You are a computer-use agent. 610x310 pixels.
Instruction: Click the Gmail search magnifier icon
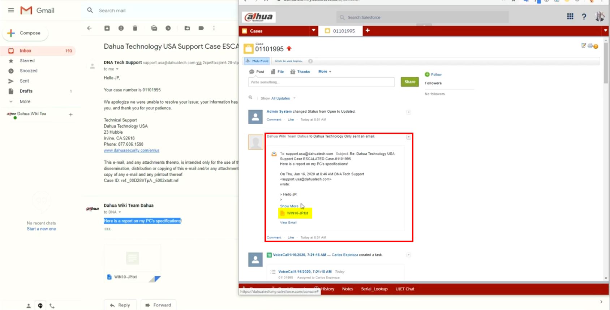(90, 10)
